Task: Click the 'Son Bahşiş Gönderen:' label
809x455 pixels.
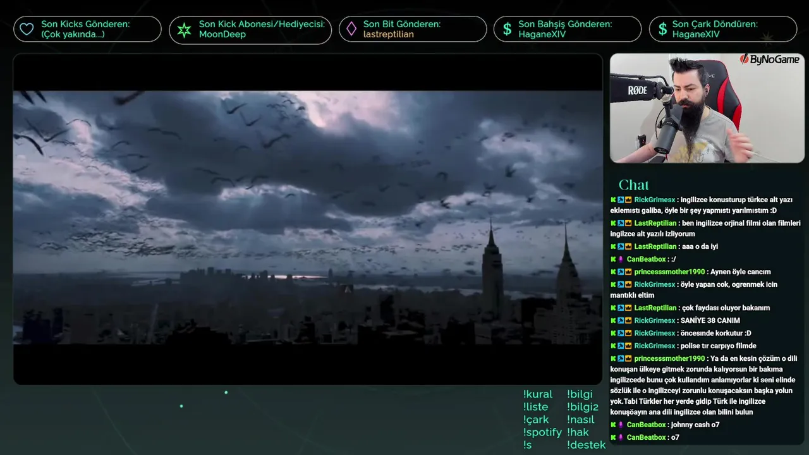Action: pos(565,24)
